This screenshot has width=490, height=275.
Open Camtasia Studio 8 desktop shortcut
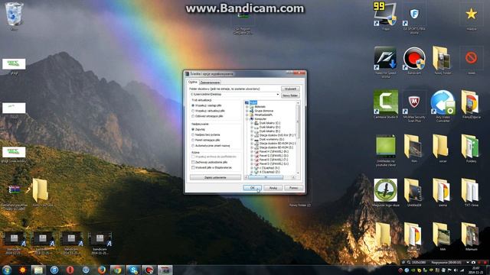pos(385,102)
